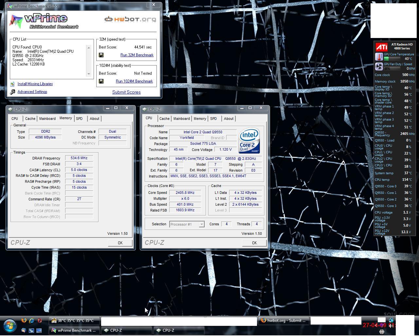Open the hwbot.org - Submit taskbar button
Image resolution: width=419 pixels, height=336 pixels.
pyautogui.click(x=283, y=321)
